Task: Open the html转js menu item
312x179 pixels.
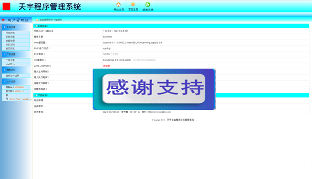Action: pyautogui.click(x=16, y=64)
